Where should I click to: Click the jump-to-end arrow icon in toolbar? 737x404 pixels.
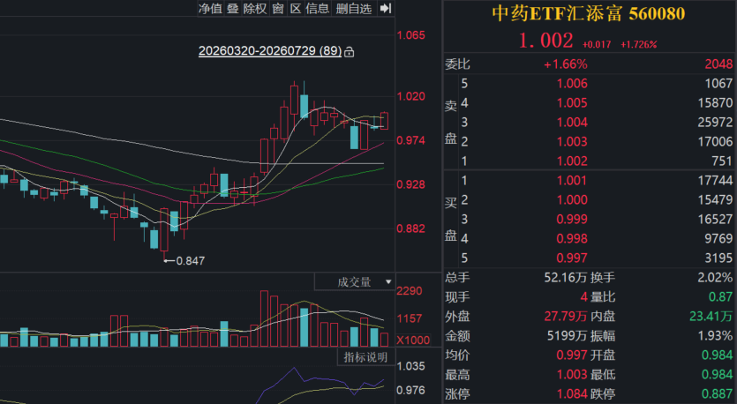[386, 8]
